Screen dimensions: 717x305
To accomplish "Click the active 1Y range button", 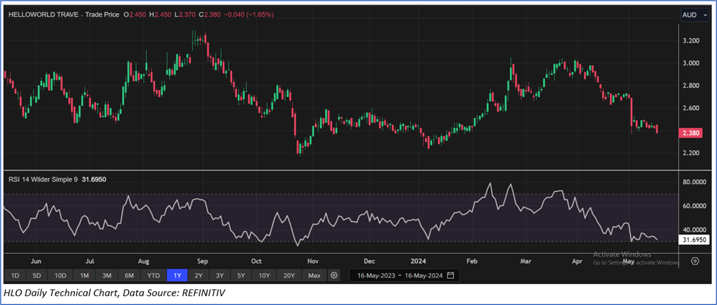I will coord(177,275).
